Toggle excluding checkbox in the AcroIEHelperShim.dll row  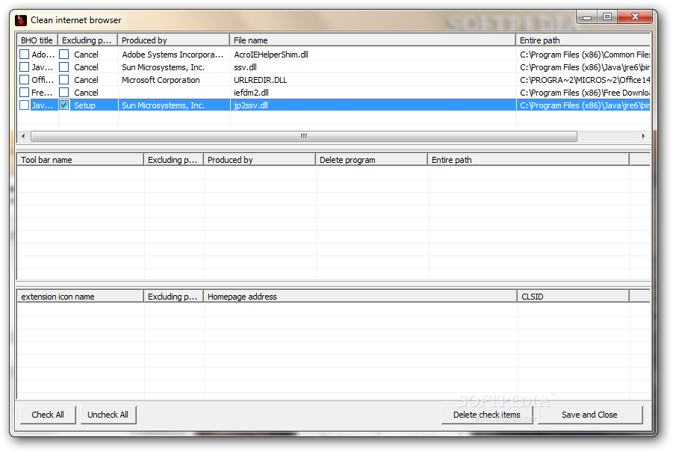pos(64,55)
